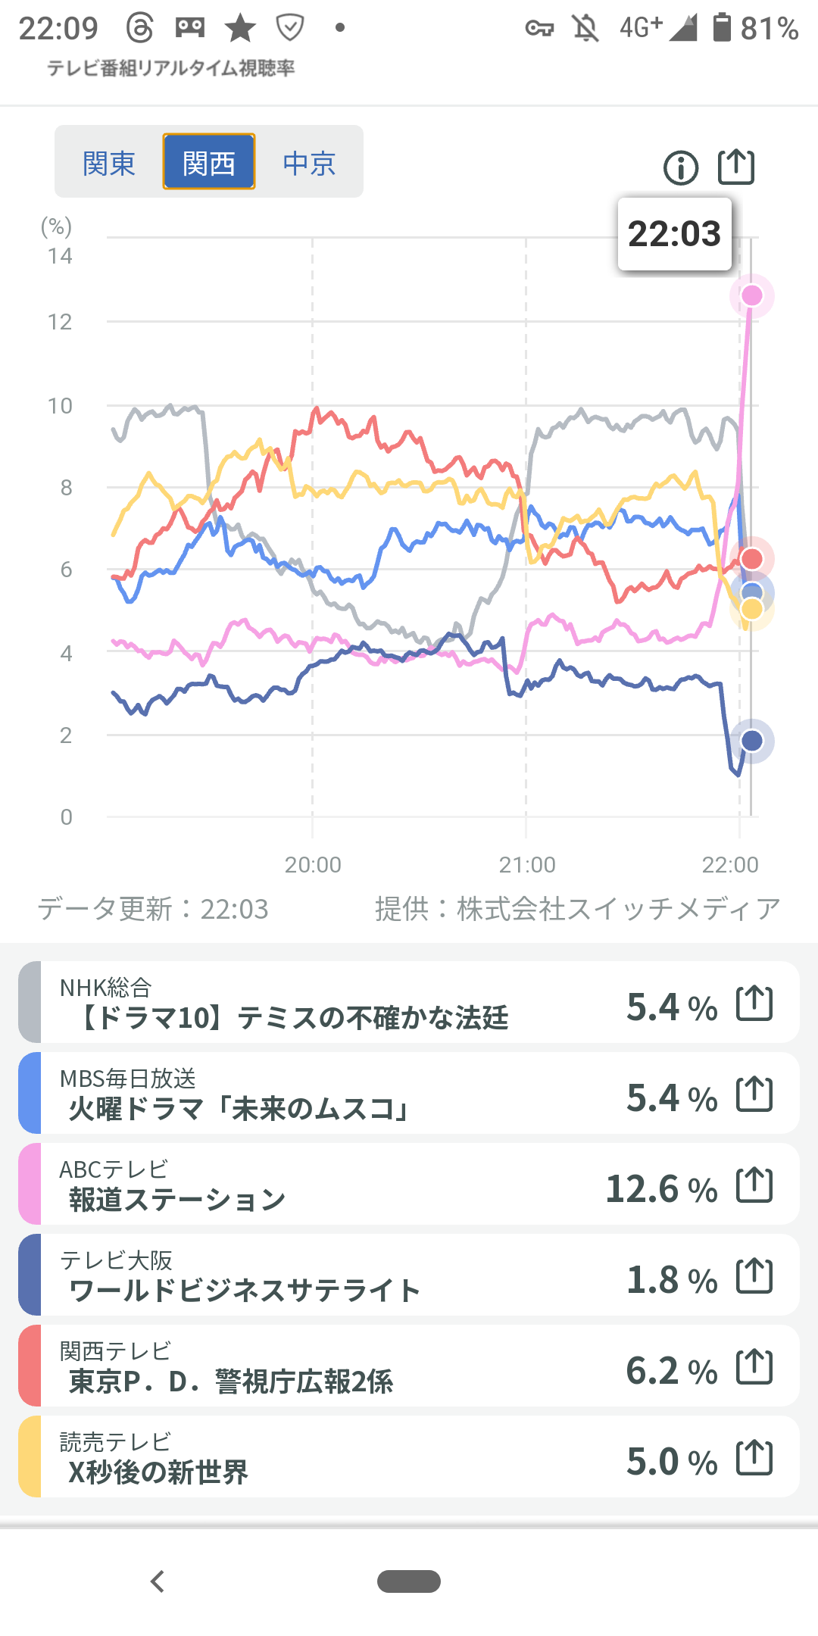Screen dimensions: 818x1636
Task: Tap the 読売テレビ yellow color swatch
Action: pyautogui.click(x=30, y=1456)
